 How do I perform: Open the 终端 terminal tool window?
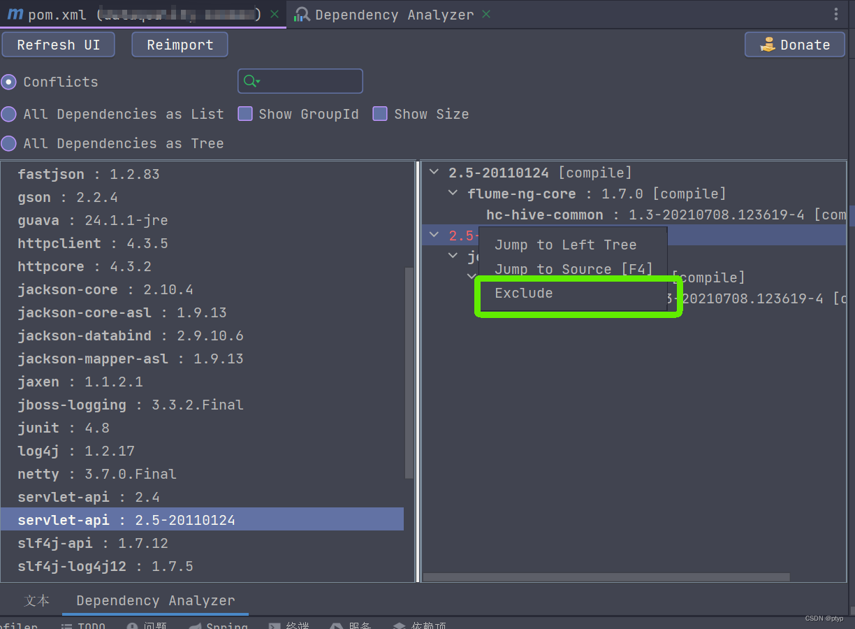[288, 626]
